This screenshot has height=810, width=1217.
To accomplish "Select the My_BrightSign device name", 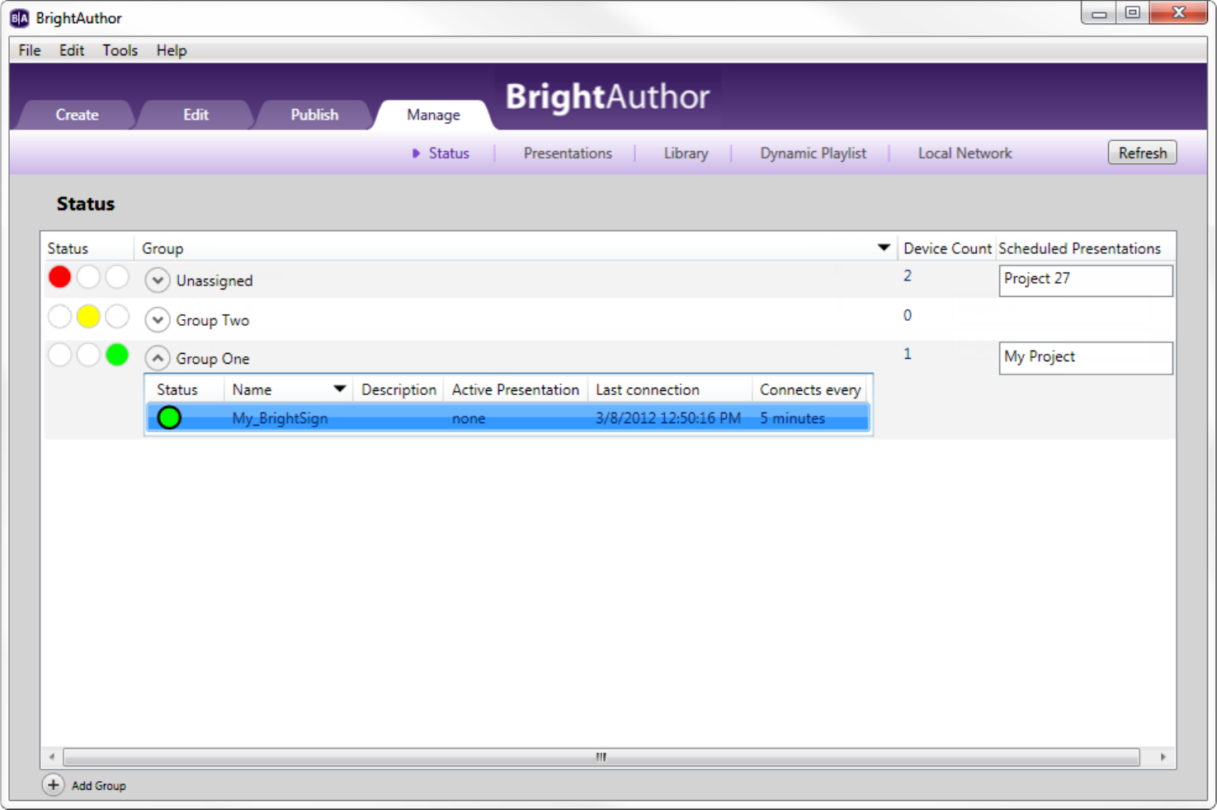I will 280,418.
